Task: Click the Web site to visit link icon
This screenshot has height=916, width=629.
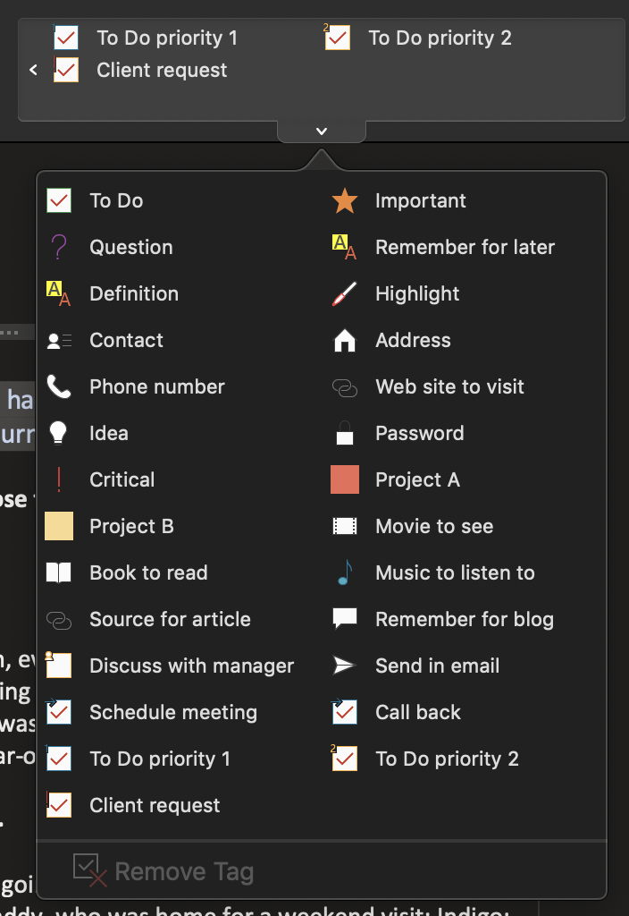Action: [345, 387]
